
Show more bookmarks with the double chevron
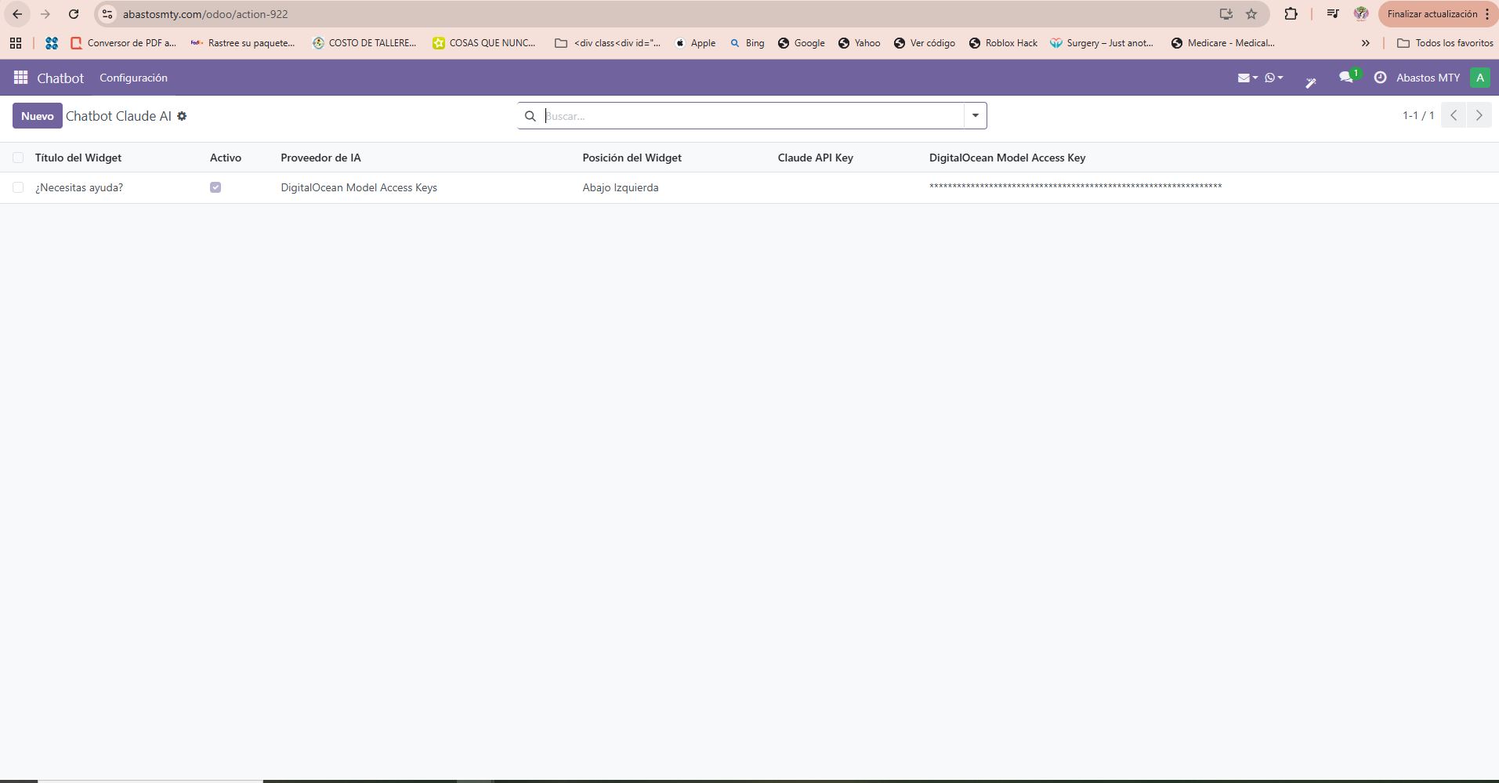[x=1365, y=43]
